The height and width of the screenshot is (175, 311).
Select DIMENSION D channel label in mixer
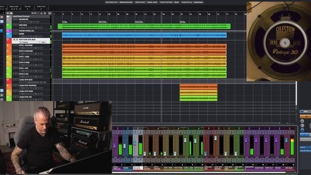249,168
